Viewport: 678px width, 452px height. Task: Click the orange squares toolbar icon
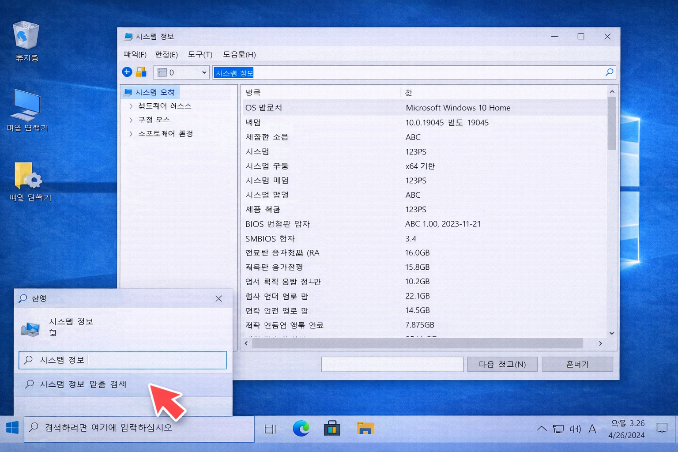(x=141, y=72)
